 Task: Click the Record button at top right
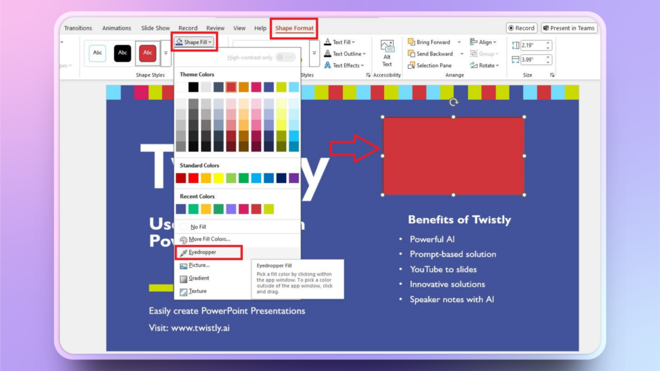pos(521,28)
